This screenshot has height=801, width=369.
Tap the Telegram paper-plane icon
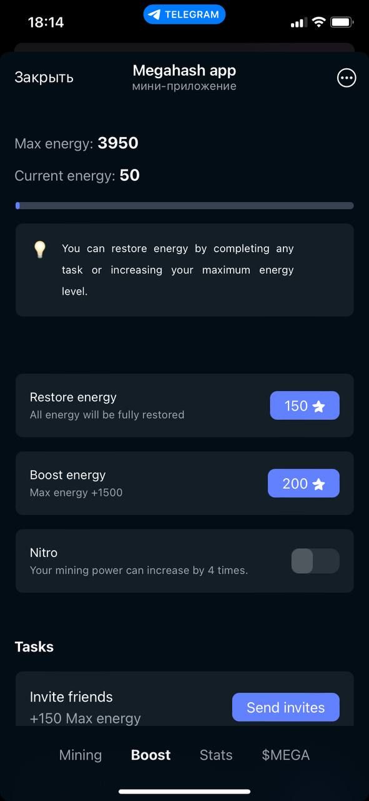pos(154,14)
